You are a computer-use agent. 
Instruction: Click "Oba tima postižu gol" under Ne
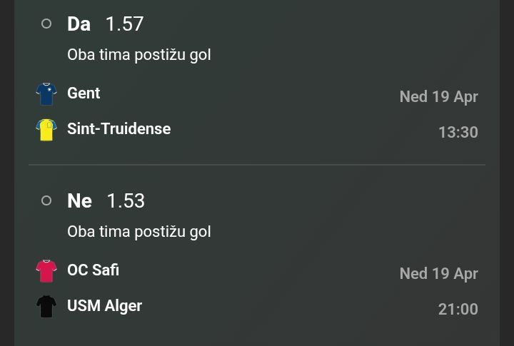tap(138, 231)
